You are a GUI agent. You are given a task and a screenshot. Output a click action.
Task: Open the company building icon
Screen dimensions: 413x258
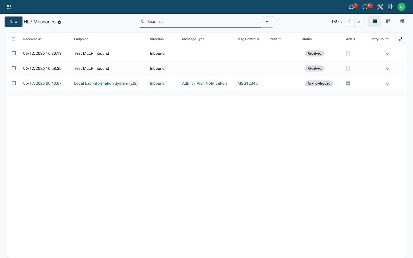[391, 7]
